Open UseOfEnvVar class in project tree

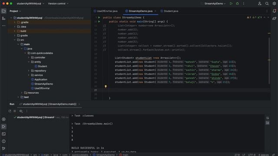(x=40, y=88)
